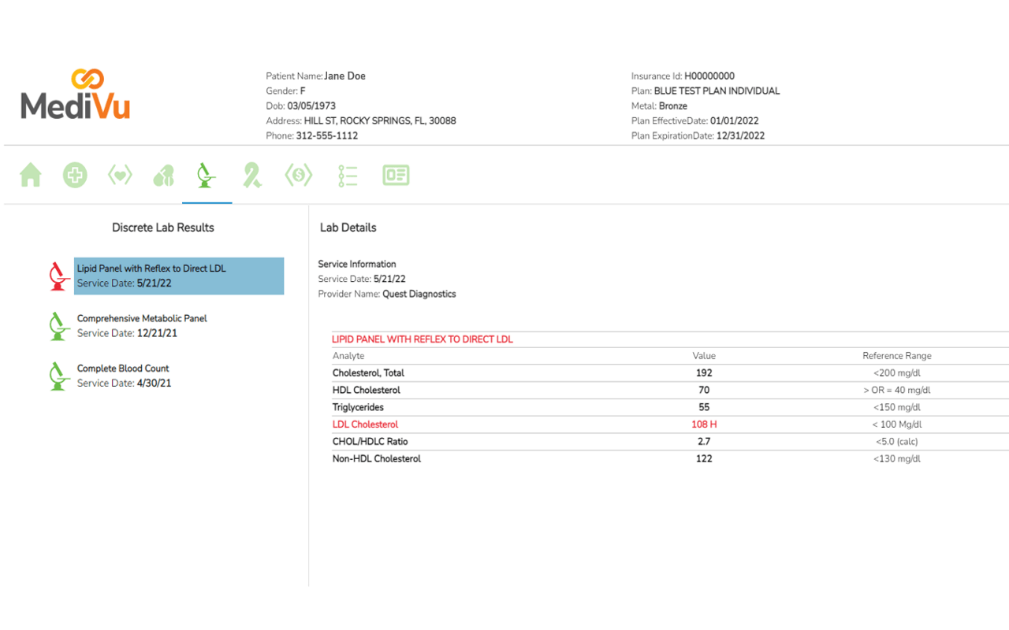Open the ID card icon tab
Viewport: 1009px width, 630px height.
pyautogui.click(x=396, y=175)
